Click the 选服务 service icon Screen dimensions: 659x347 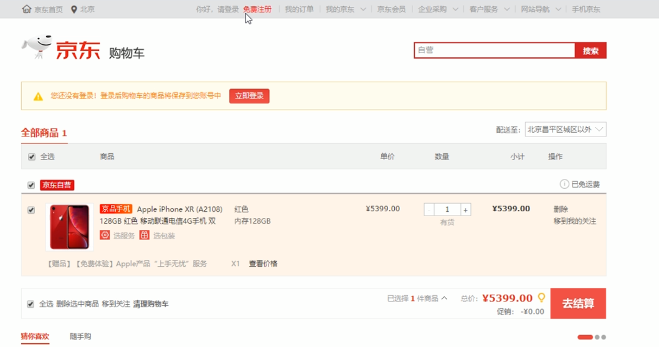coord(105,235)
